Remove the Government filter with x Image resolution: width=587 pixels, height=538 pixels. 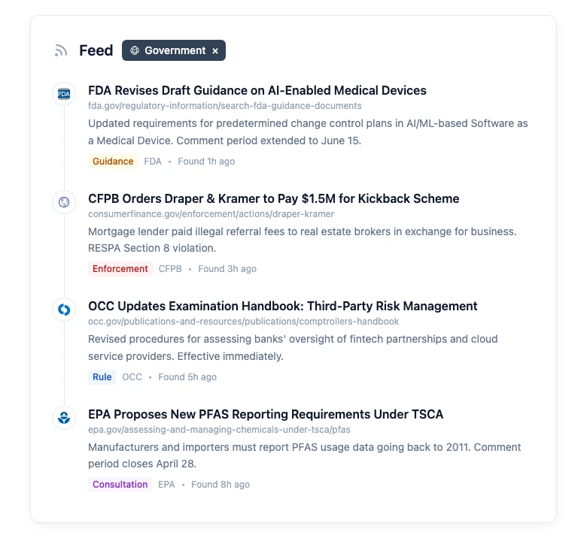[215, 51]
